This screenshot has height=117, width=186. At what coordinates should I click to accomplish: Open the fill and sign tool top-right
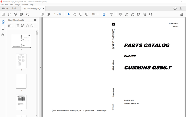click(x=181, y=14)
